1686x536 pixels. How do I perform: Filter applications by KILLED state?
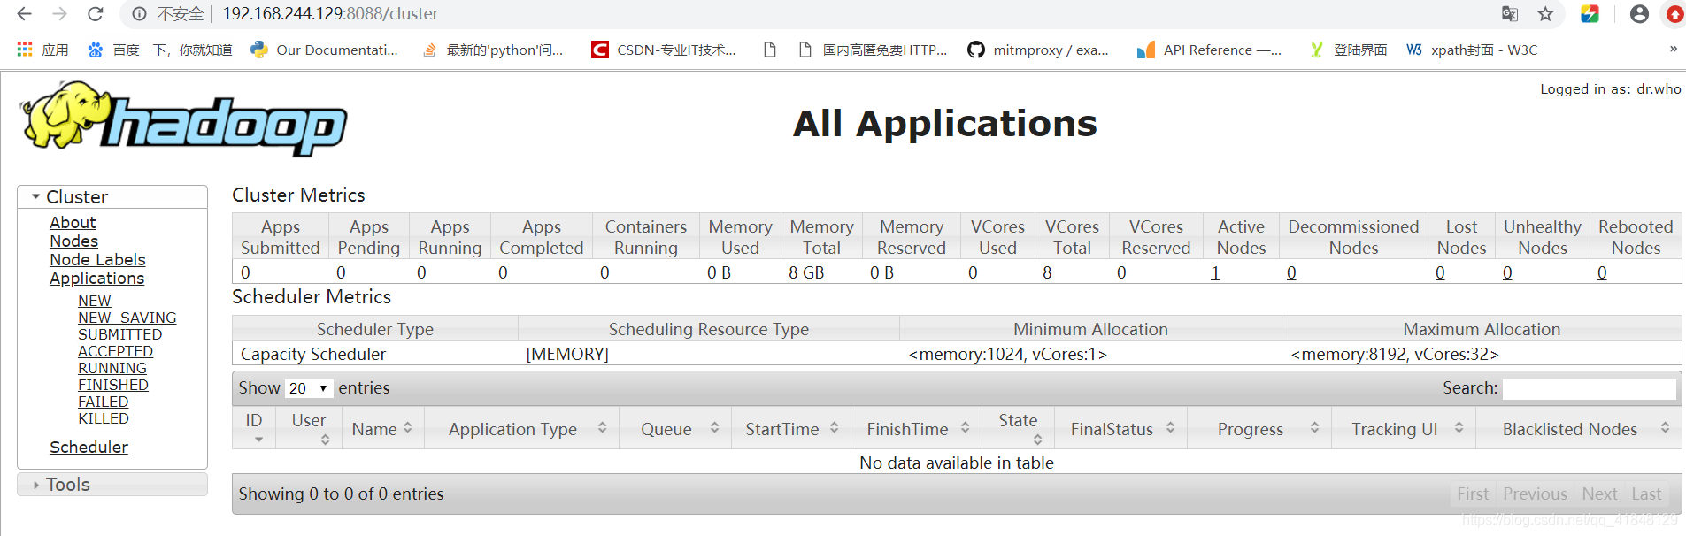(x=103, y=418)
